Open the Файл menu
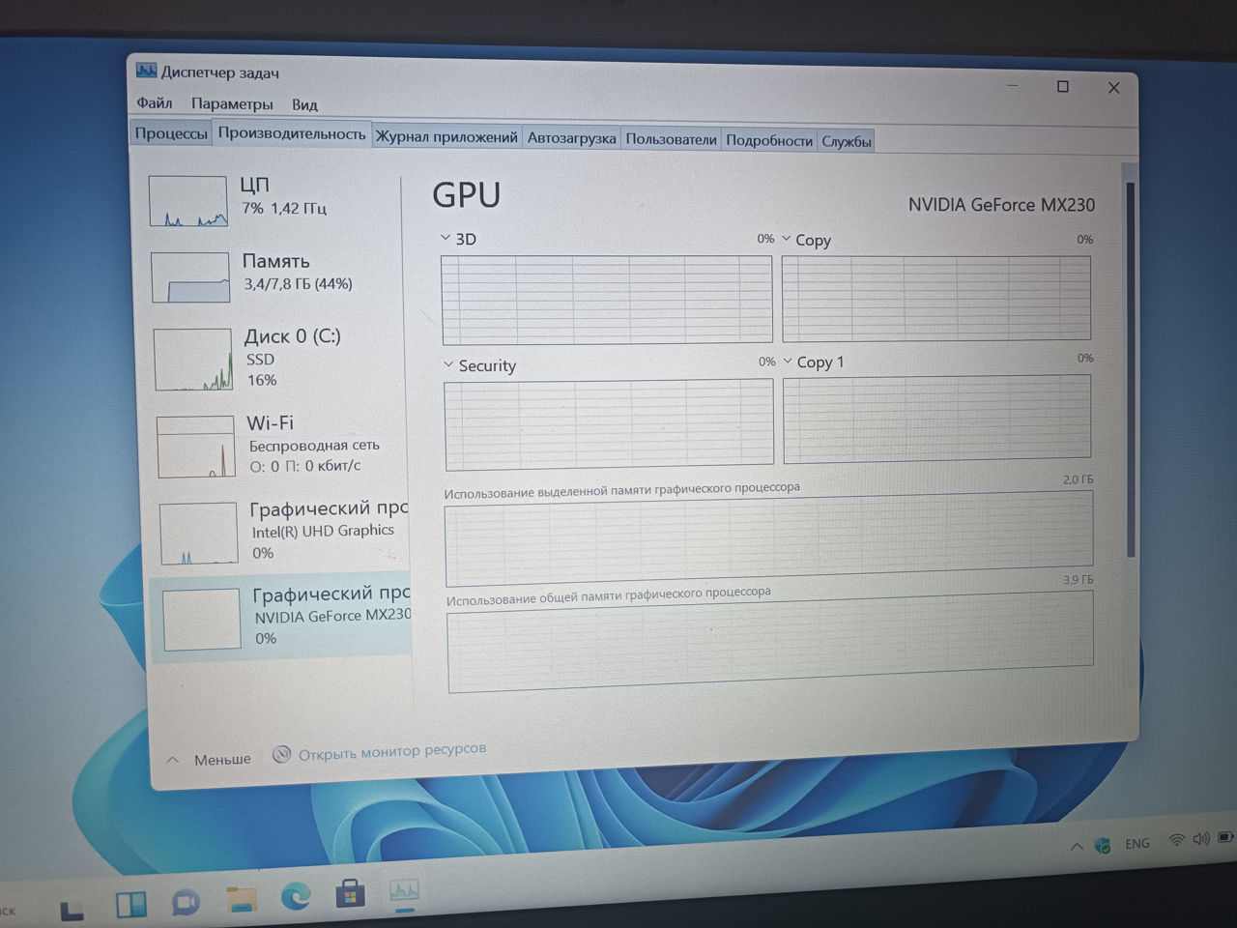The height and width of the screenshot is (928, 1237). point(155,102)
